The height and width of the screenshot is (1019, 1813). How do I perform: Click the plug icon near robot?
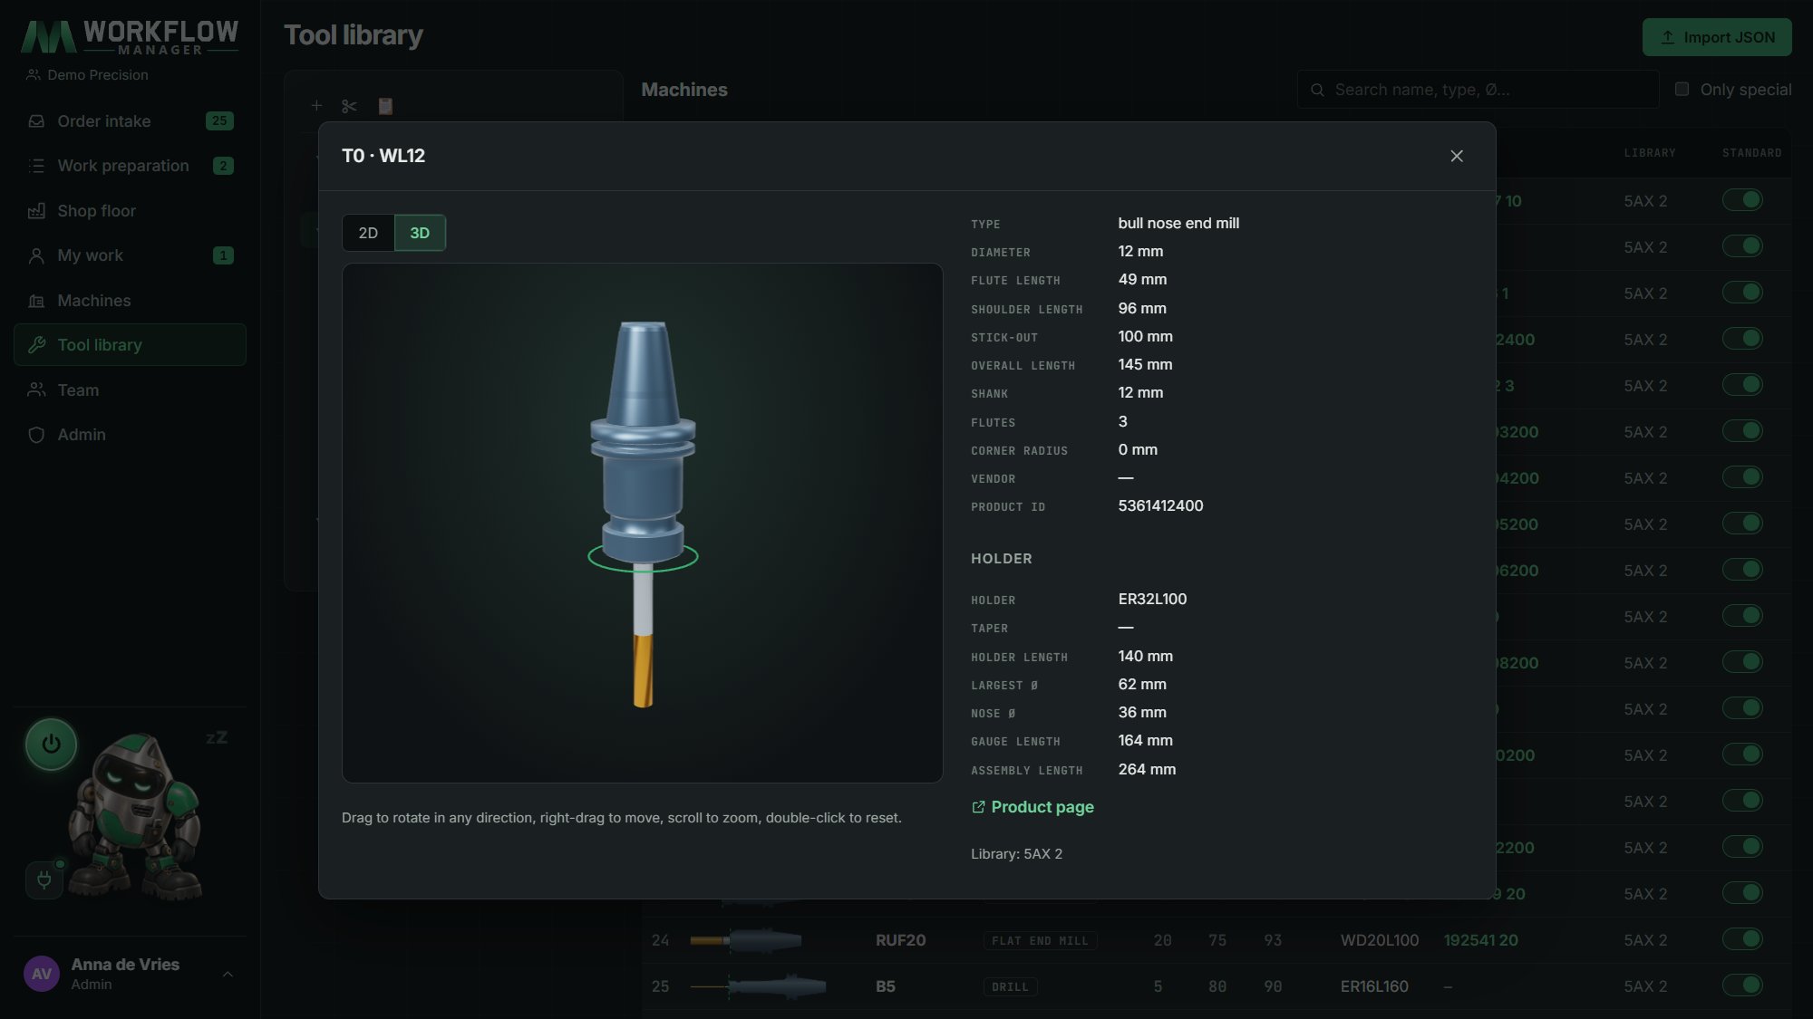44,880
